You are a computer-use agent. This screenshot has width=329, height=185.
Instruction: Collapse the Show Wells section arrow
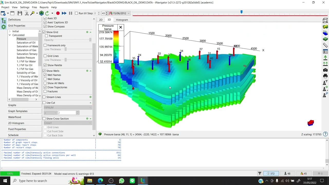click(90, 71)
